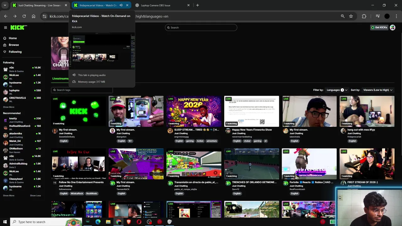Open engrmickeygg channel avatar
The height and width of the screenshot is (226, 402).
point(170,131)
